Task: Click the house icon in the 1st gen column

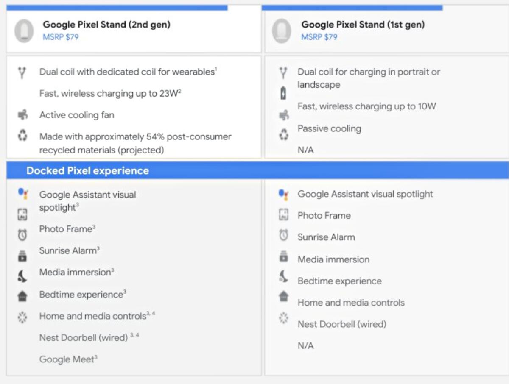Action: [x=283, y=296]
